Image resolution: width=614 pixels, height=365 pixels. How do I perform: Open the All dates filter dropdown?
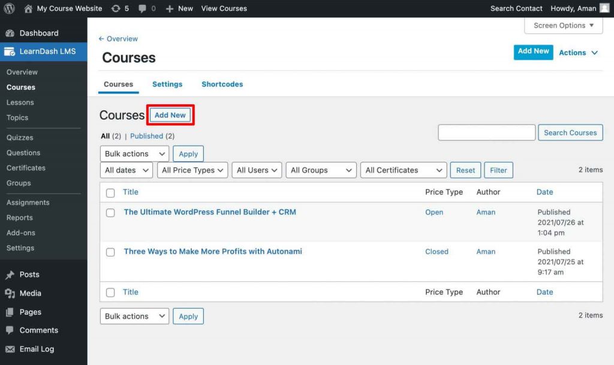126,170
